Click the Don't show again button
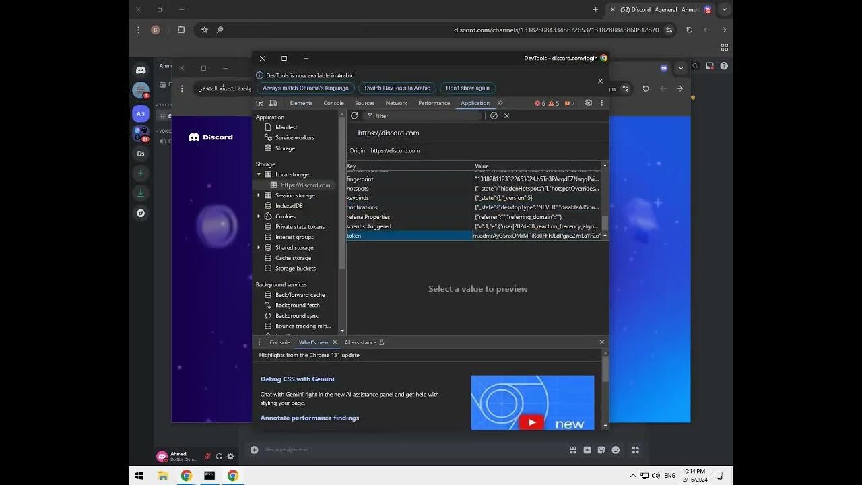The height and width of the screenshot is (485, 862). coord(468,88)
